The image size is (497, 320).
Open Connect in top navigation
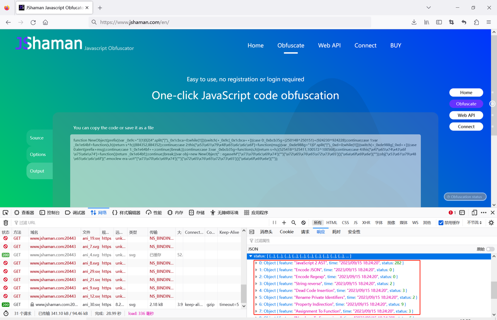tap(365, 46)
